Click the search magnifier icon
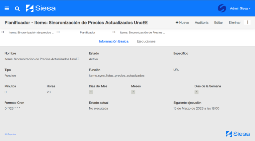Viewport: 255px width, 141px height. coord(17,8)
